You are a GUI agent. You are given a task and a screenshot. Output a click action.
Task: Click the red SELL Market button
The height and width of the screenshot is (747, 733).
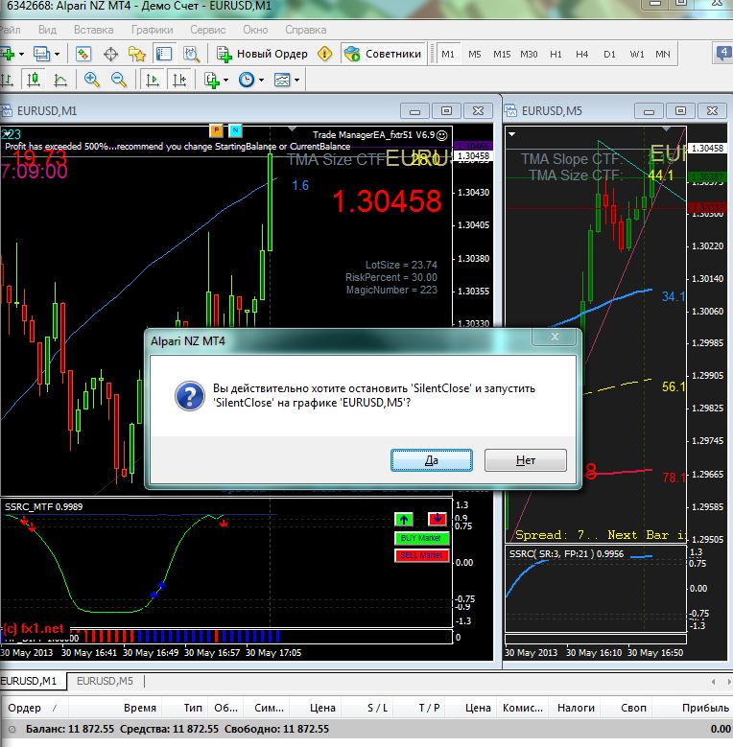(x=421, y=555)
